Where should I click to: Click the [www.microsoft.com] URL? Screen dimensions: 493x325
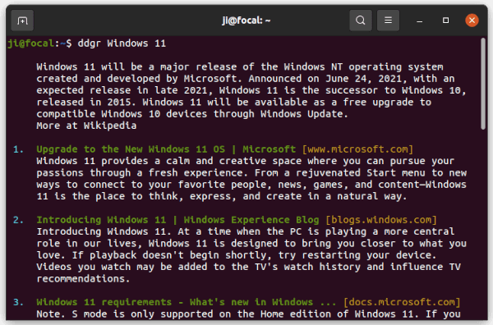357,149
